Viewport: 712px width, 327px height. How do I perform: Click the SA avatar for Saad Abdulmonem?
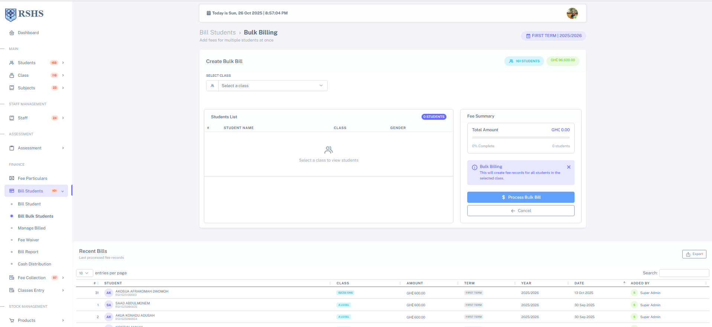[108, 305]
